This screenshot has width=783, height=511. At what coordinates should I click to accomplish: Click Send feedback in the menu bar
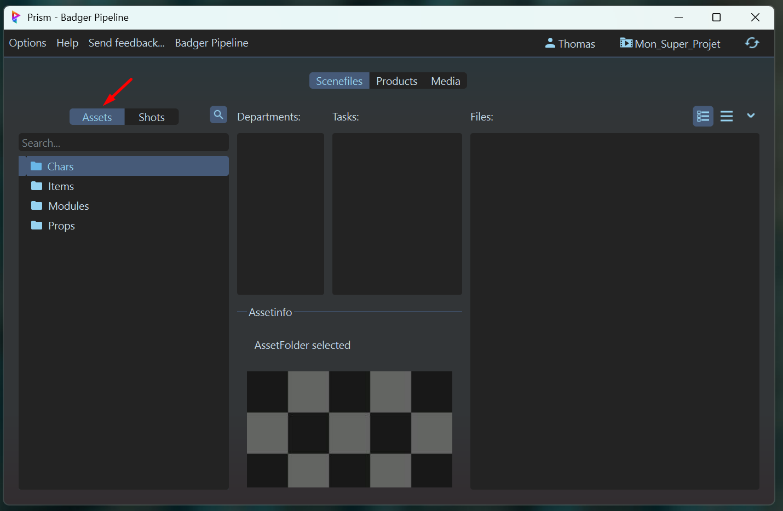(x=126, y=43)
